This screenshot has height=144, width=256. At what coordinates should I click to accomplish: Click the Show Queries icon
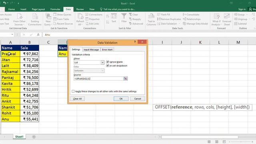(55, 14)
